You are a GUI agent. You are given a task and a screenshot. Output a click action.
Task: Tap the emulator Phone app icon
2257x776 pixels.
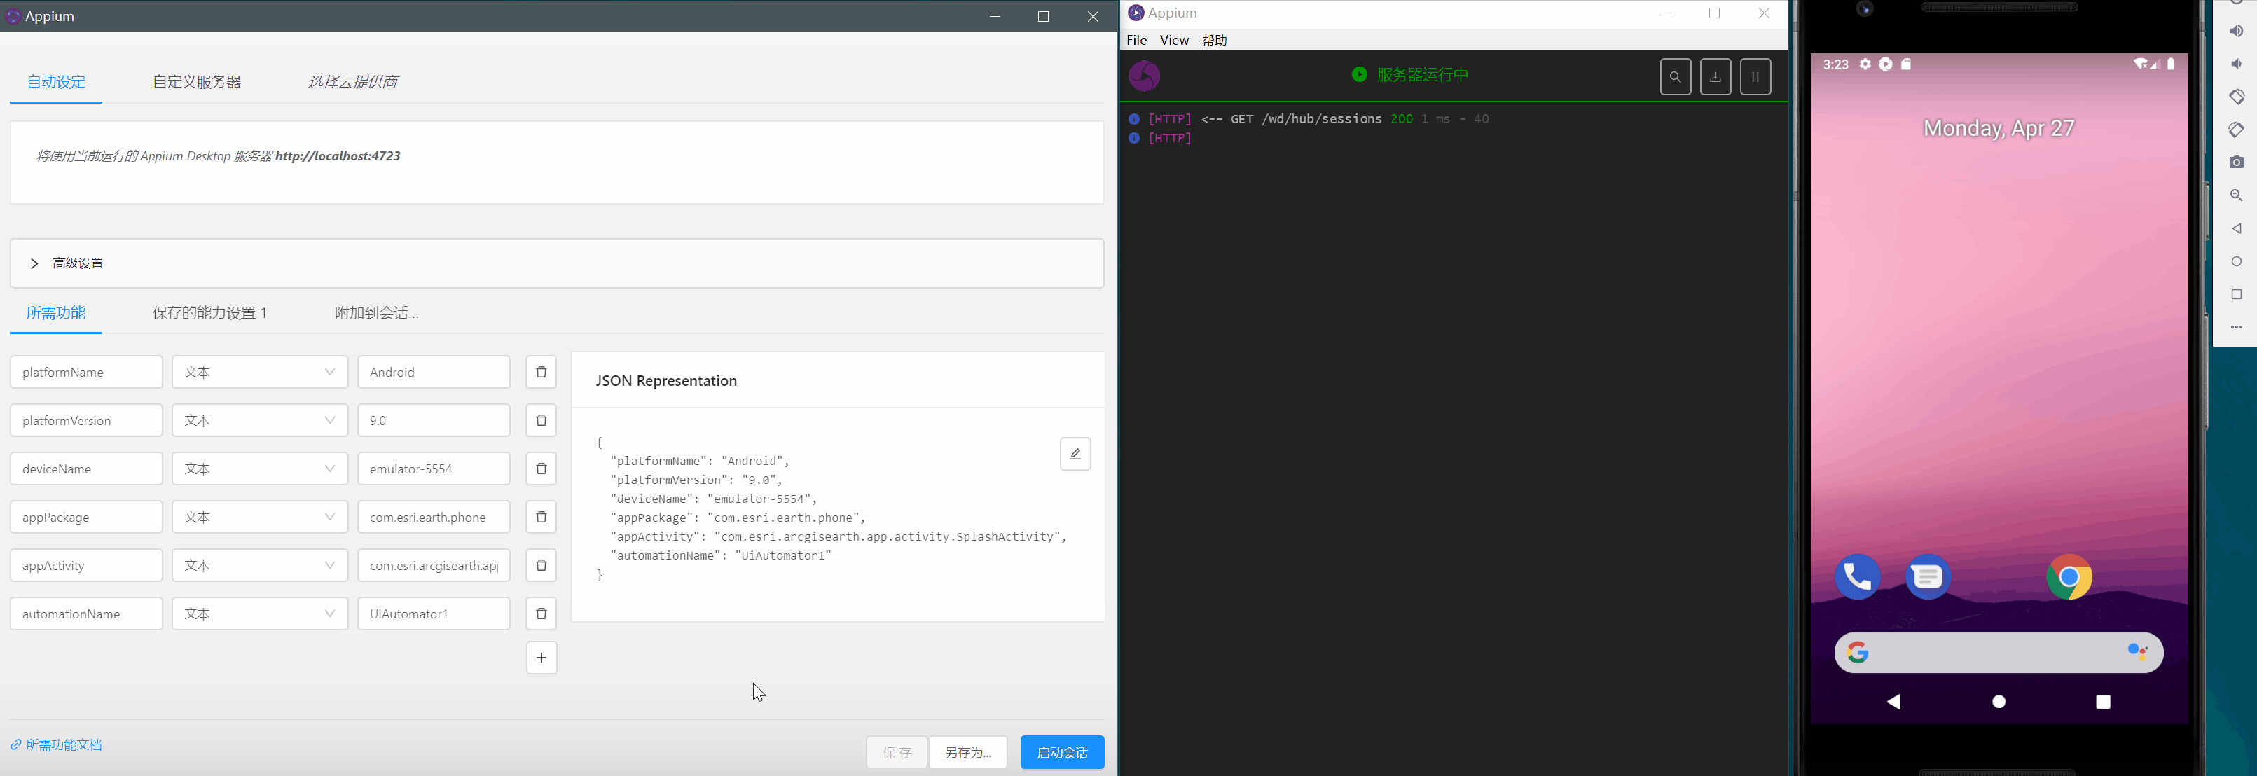[1856, 577]
